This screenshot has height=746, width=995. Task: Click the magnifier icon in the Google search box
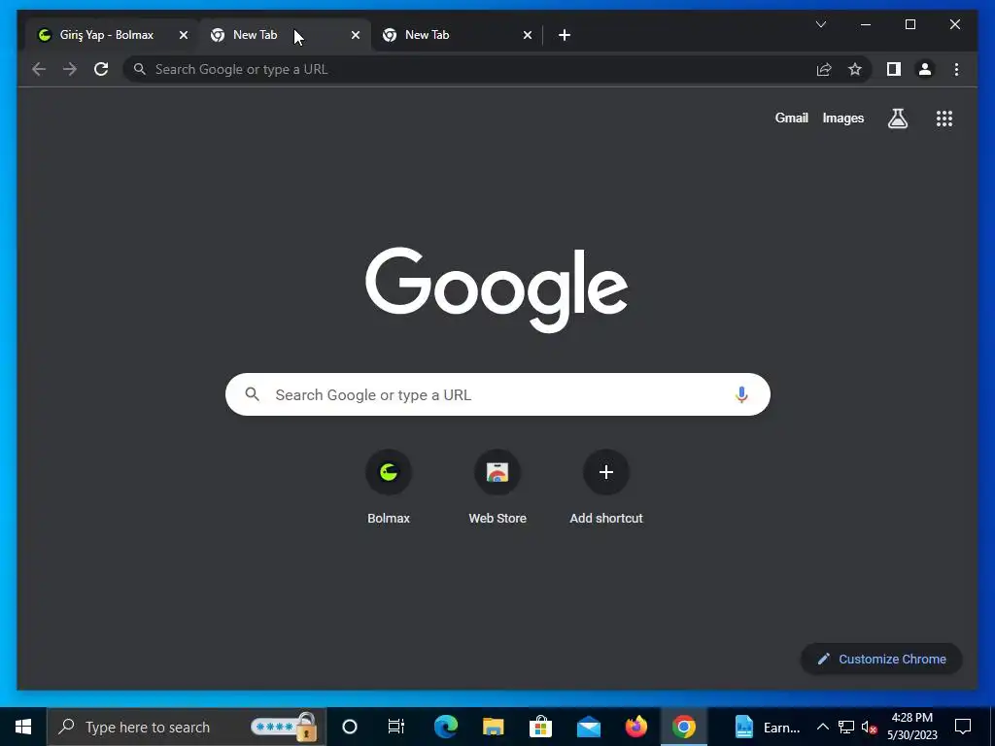[x=252, y=394]
